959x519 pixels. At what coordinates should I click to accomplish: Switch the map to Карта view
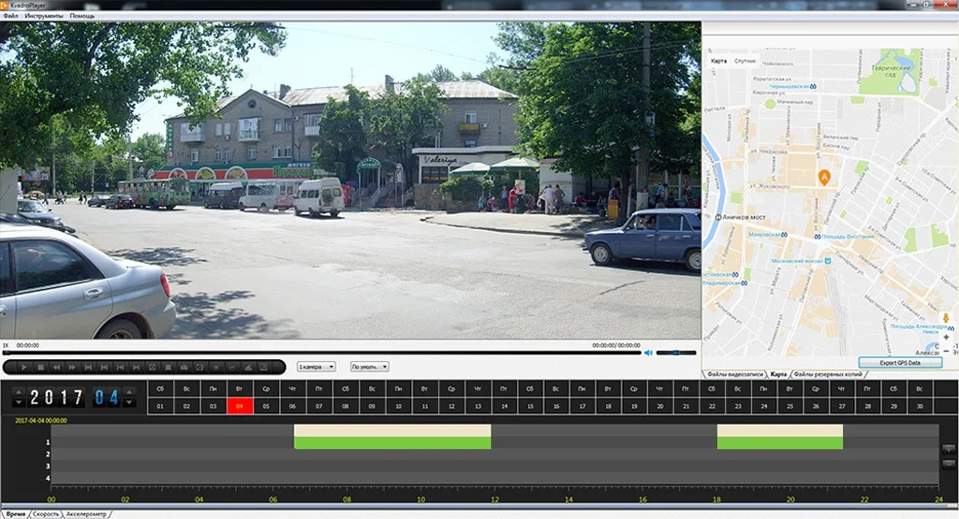[718, 61]
